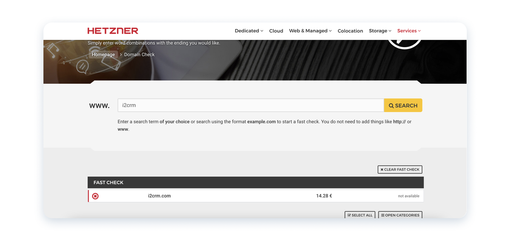The height and width of the screenshot is (241, 510).
Task: Open the Services dropdown
Action: pos(409,31)
